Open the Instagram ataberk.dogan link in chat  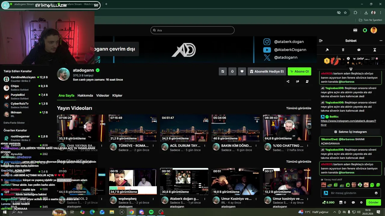tap(348, 123)
